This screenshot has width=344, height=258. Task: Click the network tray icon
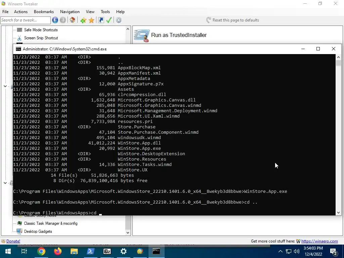(289, 251)
